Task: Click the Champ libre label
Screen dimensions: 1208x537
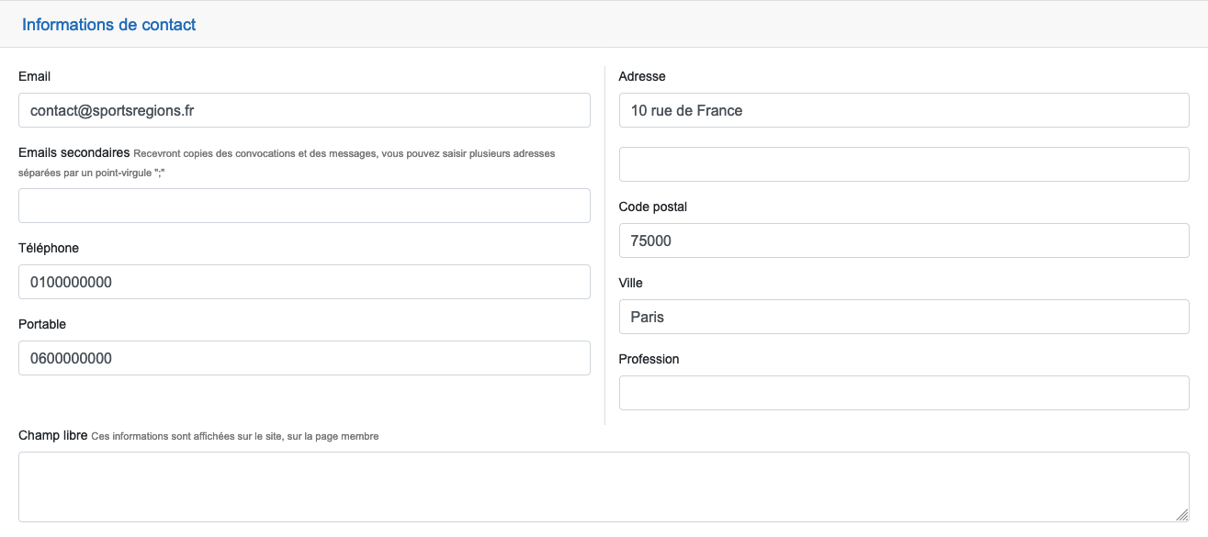Action: 53,435
